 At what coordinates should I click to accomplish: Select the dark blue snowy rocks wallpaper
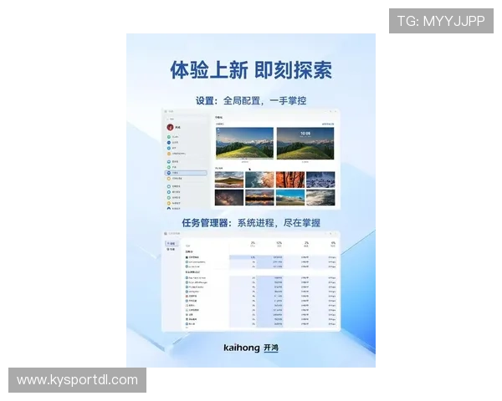coord(320,180)
